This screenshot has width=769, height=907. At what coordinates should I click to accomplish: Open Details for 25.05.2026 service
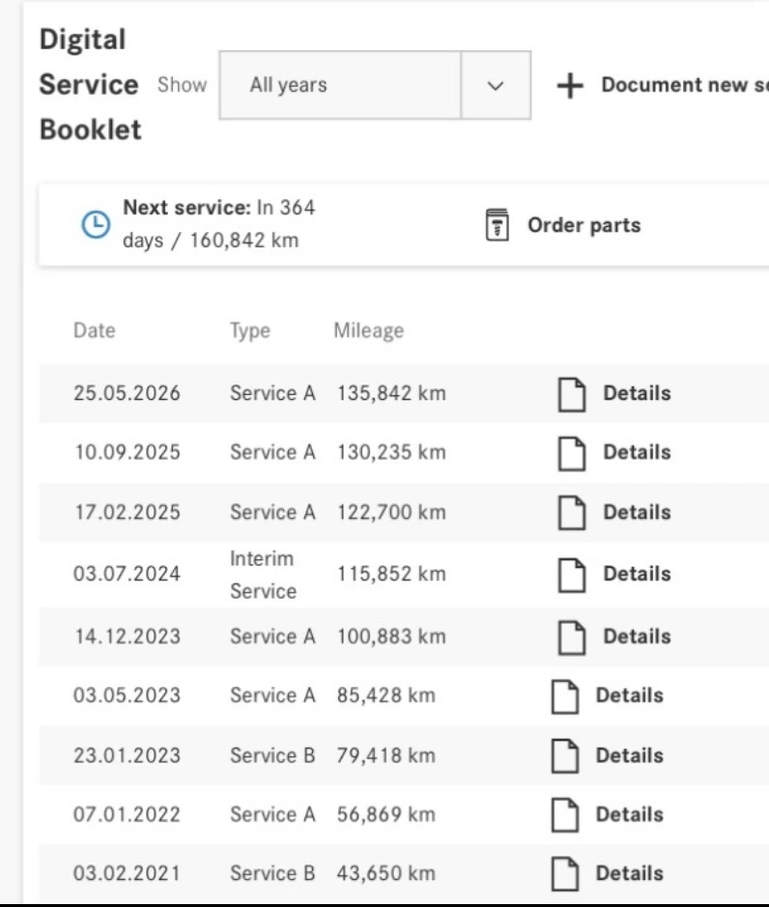tap(637, 393)
